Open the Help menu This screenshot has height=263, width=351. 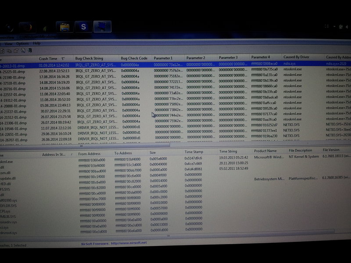tap(36, 43)
